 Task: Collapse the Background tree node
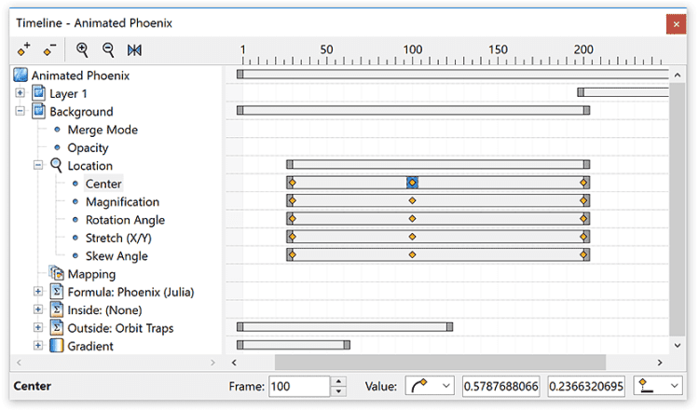pos(21,111)
